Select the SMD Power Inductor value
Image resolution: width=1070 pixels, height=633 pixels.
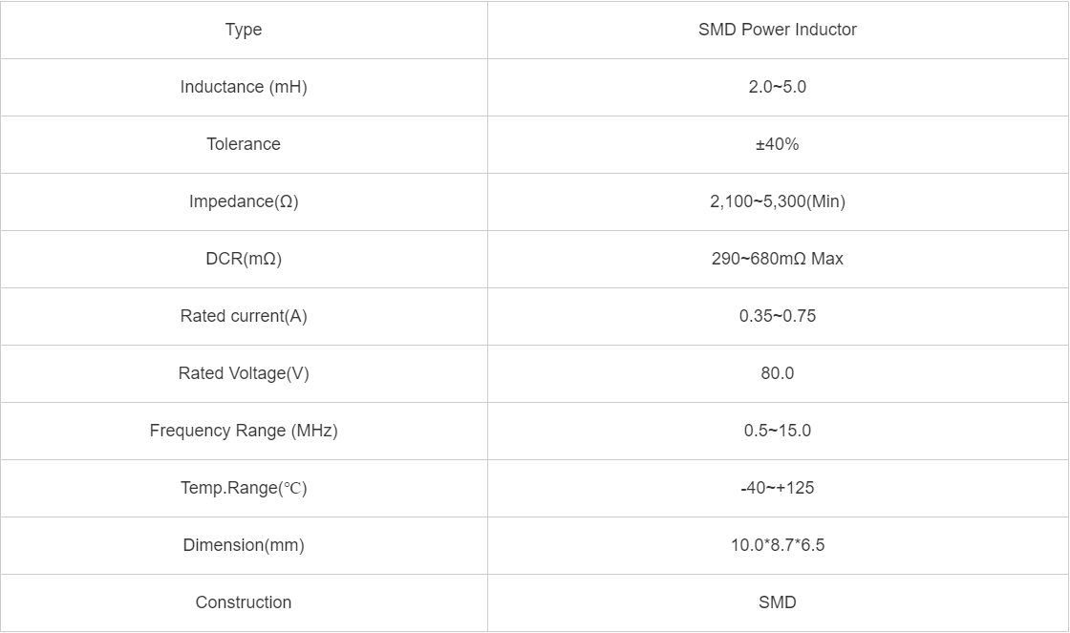778,30
